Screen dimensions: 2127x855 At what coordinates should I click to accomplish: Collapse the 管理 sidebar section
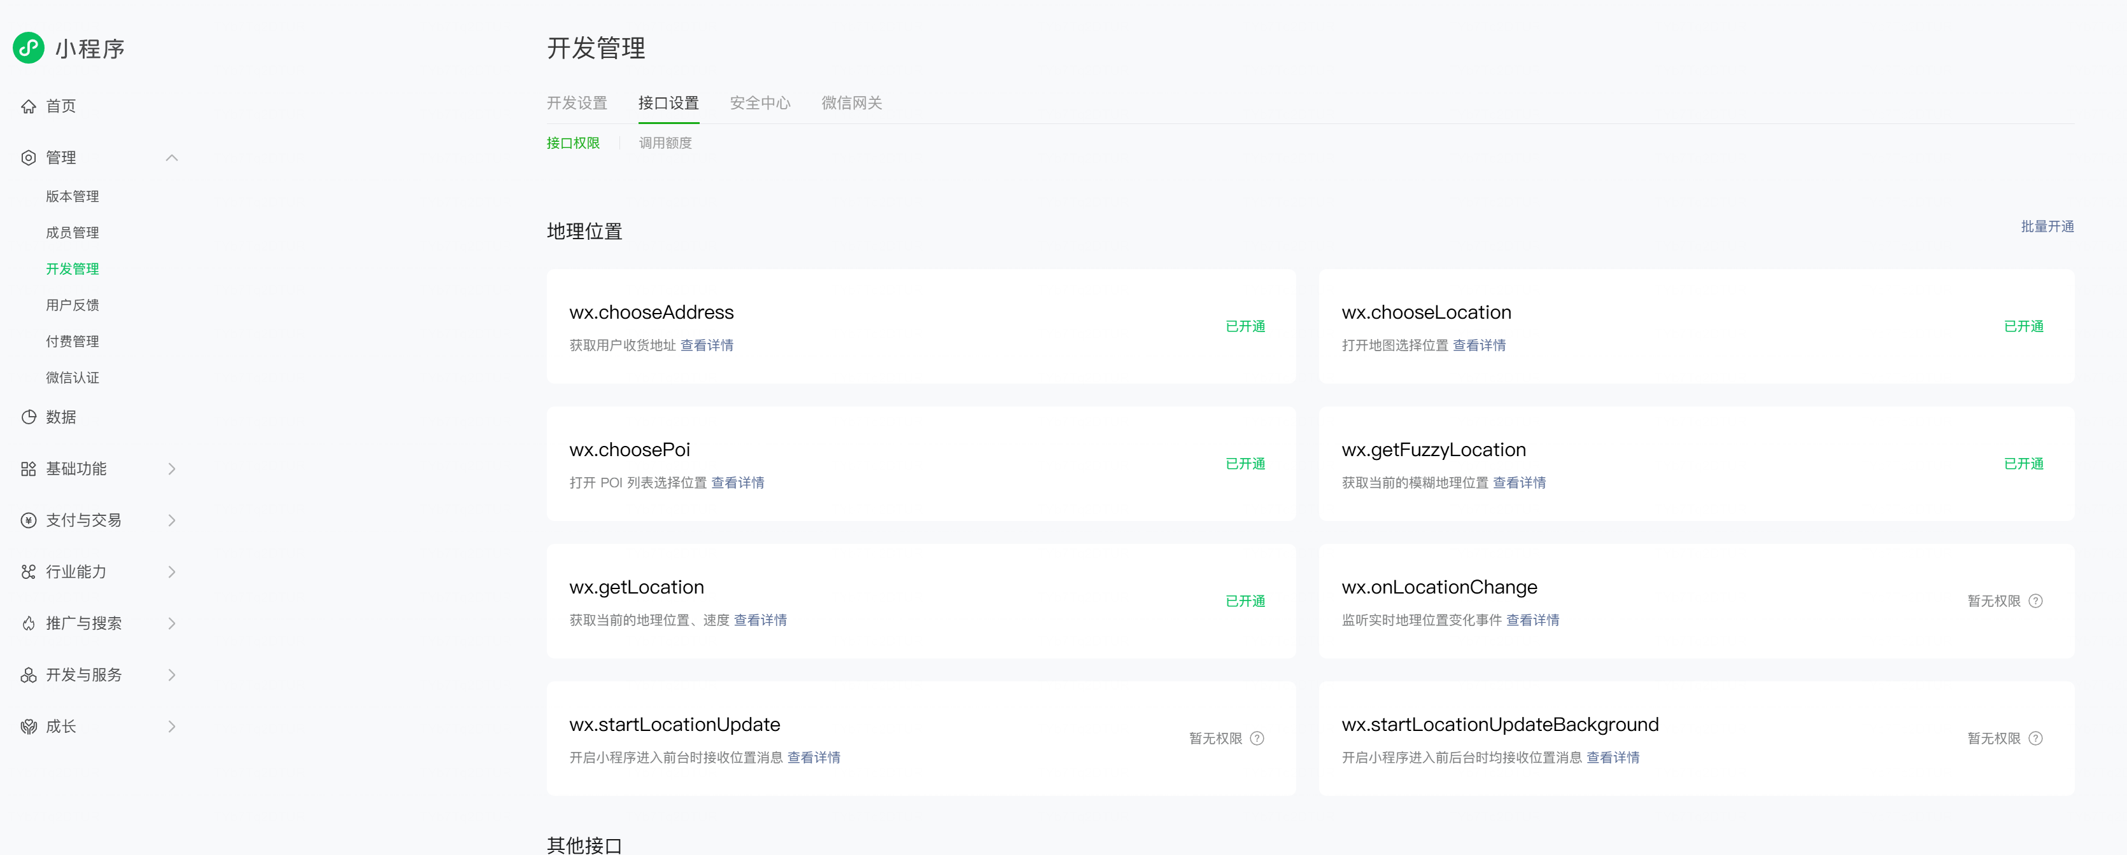click(x=172, y=158)
